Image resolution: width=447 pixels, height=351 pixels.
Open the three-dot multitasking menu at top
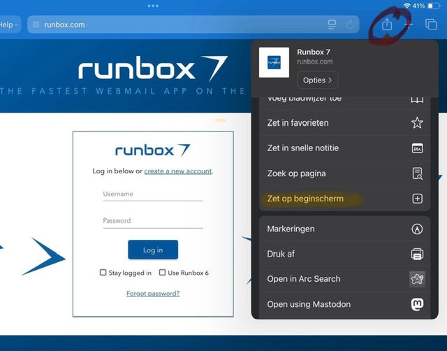[x=153, y=6]
